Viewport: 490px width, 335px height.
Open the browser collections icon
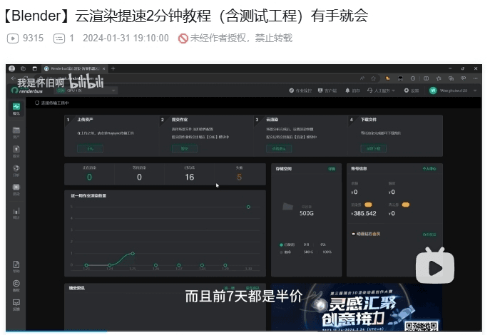click(451, 78)
